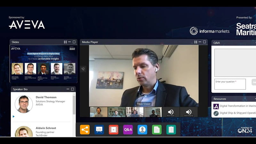Image resolution: width=256 pixels, height=144 pixels.
Task: Click the 'Presented by:' label
Action: (244, 18)
